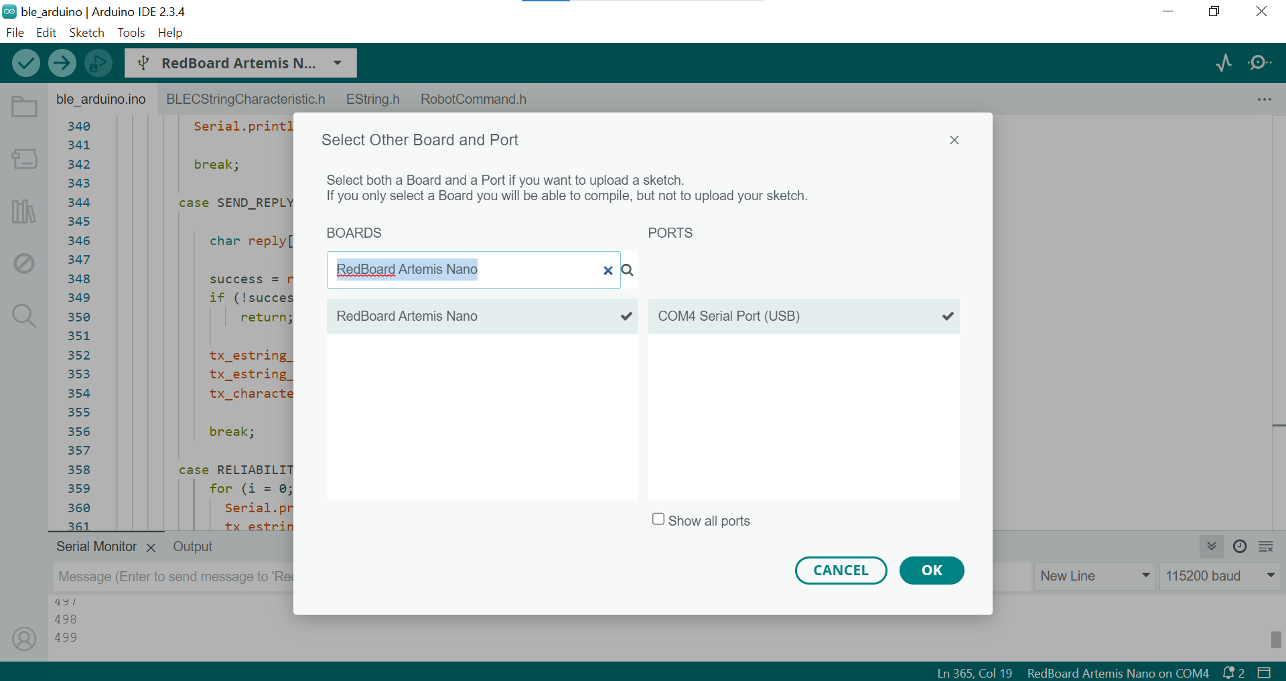Click the Serial Monitor scrollbar thumb
Screen dimensions: 1286x681
(x=1277, y=639)
